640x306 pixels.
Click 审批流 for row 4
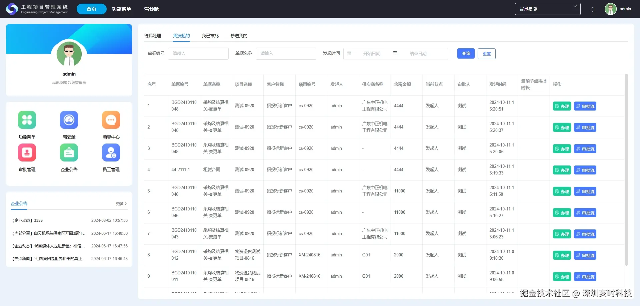[585, 170]
